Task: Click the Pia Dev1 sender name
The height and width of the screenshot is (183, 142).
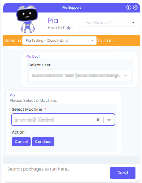Action: tap(33, 57)
